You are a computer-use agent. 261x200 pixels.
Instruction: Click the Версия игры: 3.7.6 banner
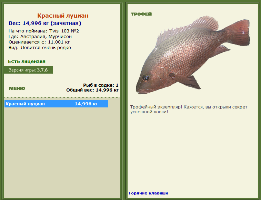pos(28,70)
